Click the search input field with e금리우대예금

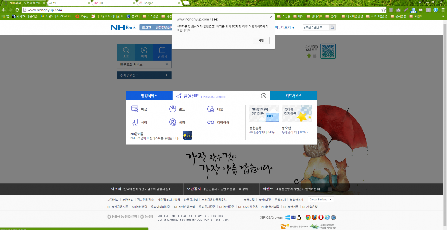click(316, 27)
